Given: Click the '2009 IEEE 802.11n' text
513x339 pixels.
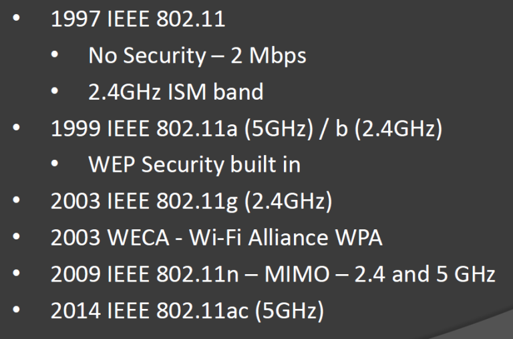Looking at the screenshot, I should click(x=144, y=274).
